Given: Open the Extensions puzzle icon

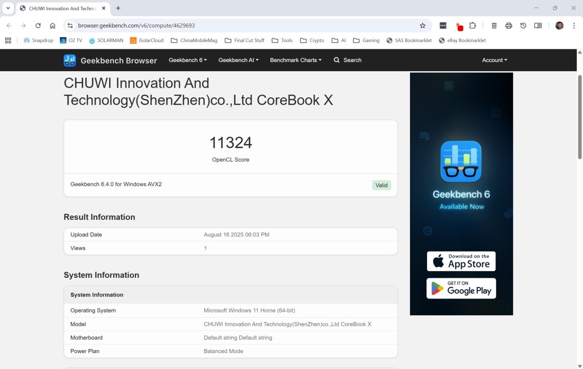Looking at the screenshot, I should (x=473, y=26).
